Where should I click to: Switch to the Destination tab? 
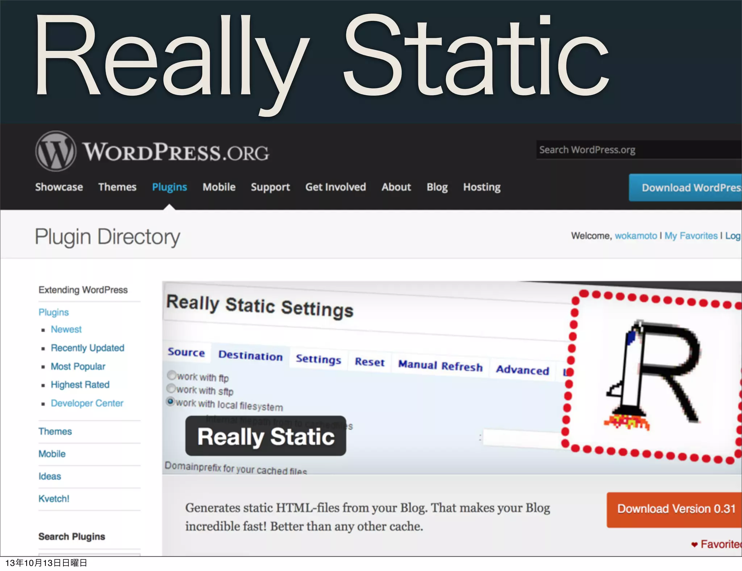tap(250, 355)
